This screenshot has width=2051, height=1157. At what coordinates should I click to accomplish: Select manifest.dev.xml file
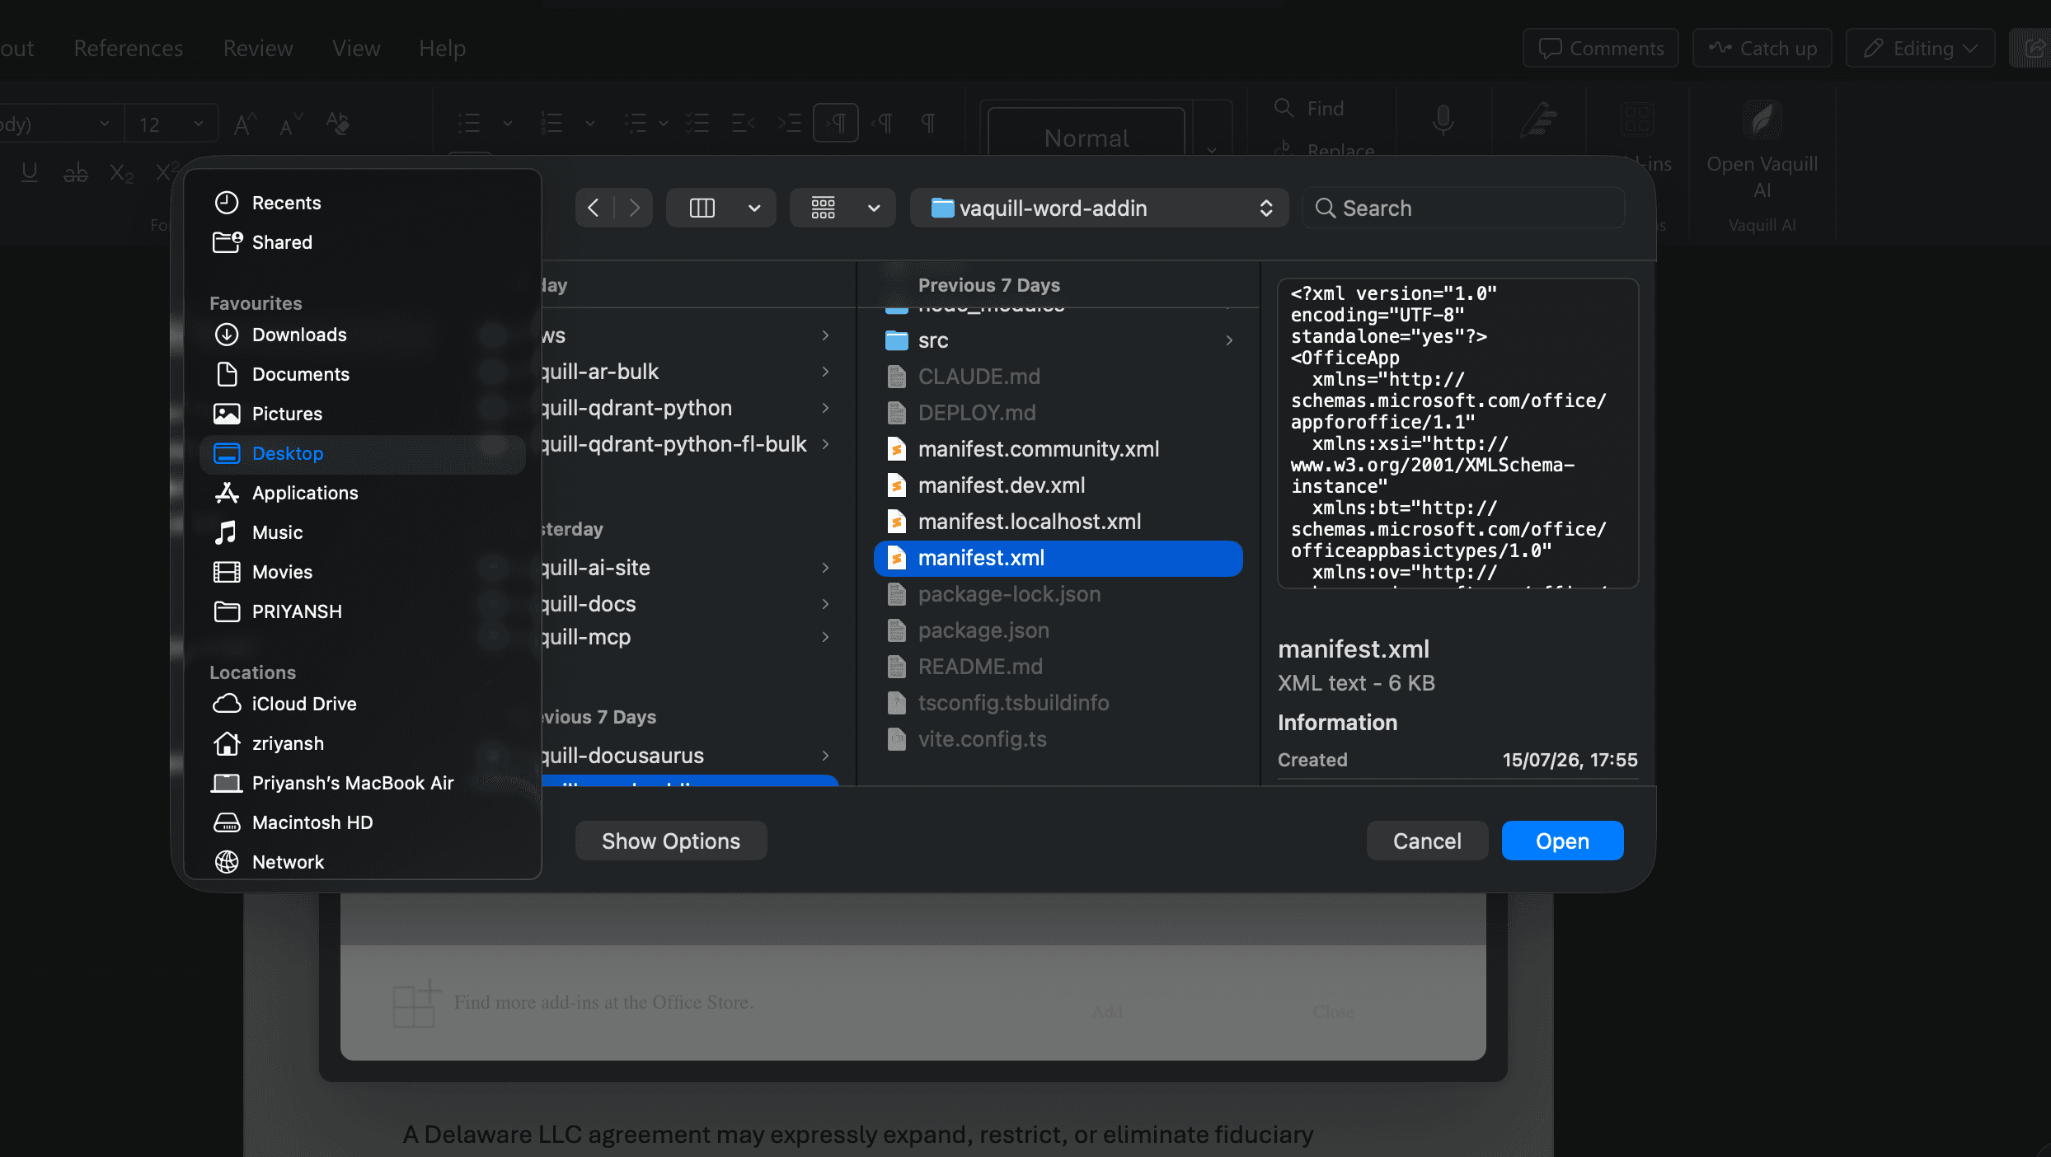click(x=1058, y=485)
